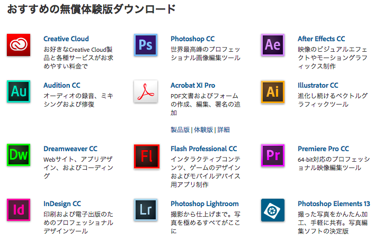This screenshot has height=241, width=374.
Task: Click description オーディオの録音、ミキシングおよび修復
Action: click(x=78, y=100)
